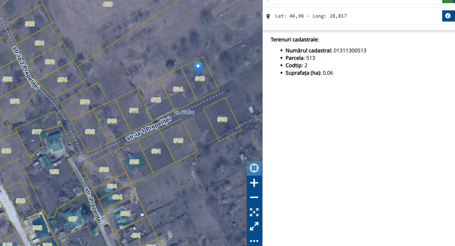Image resolution: width=455 pixels, height=246 pixels.
Task: Click the green button next to search field
Action: [x=448, y=1]
